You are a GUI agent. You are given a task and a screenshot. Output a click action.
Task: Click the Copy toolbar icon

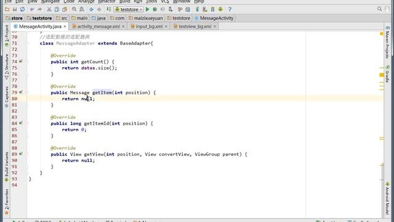57,10
